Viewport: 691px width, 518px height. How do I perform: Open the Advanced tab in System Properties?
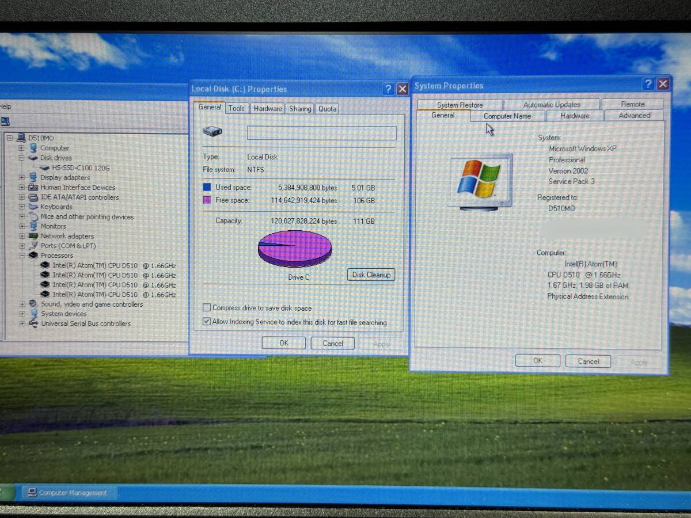(634, 115)
